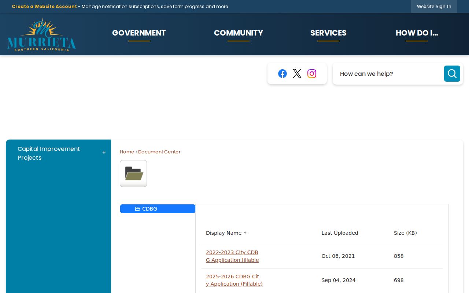Select the Oct 06, 2021 upload date
Screen dimensions: 469x293
point(338,256)
